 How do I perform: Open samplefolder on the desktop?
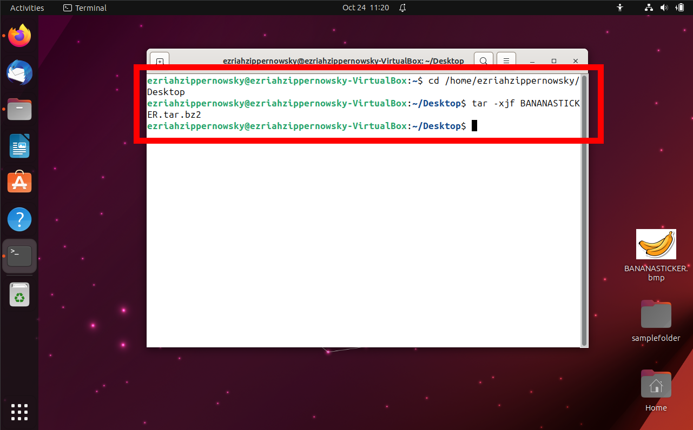(x=656, y=314)
